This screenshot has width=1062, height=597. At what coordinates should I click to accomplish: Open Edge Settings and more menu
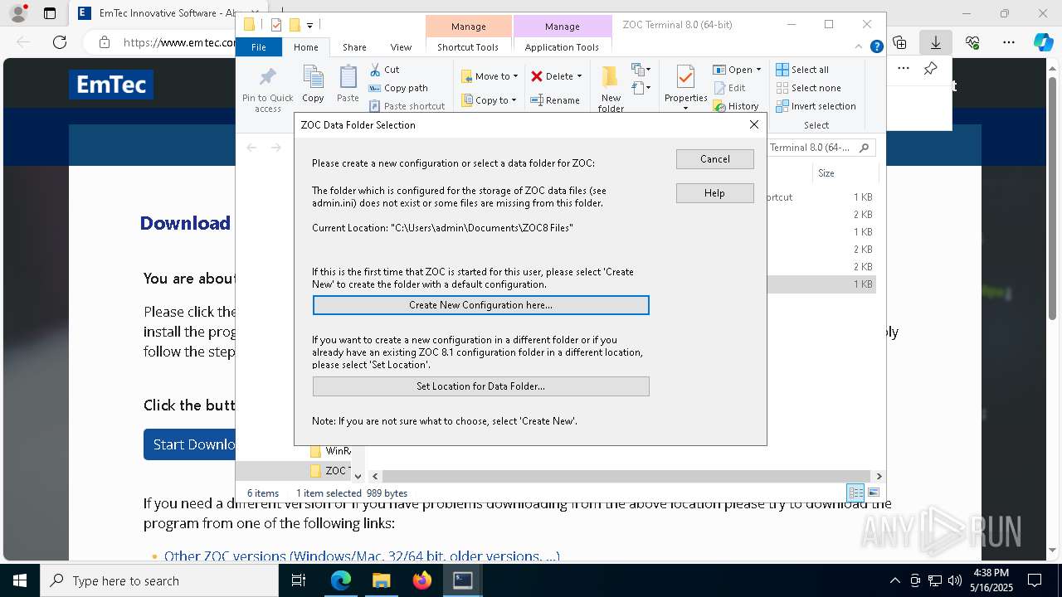click(1009, 42)
